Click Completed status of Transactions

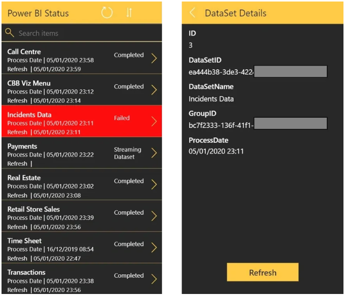click(129, 276)
